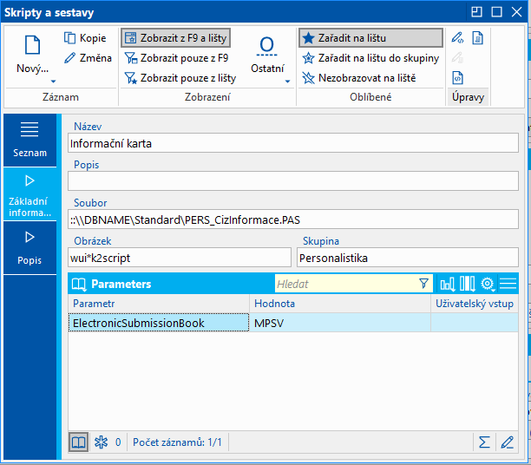Click Zařadit na lištu do skupiny
The image size is (531, 465).
370,58
